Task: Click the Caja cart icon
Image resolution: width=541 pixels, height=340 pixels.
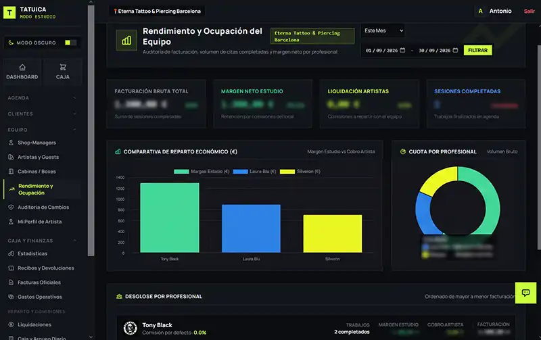Action: [63, 67]
